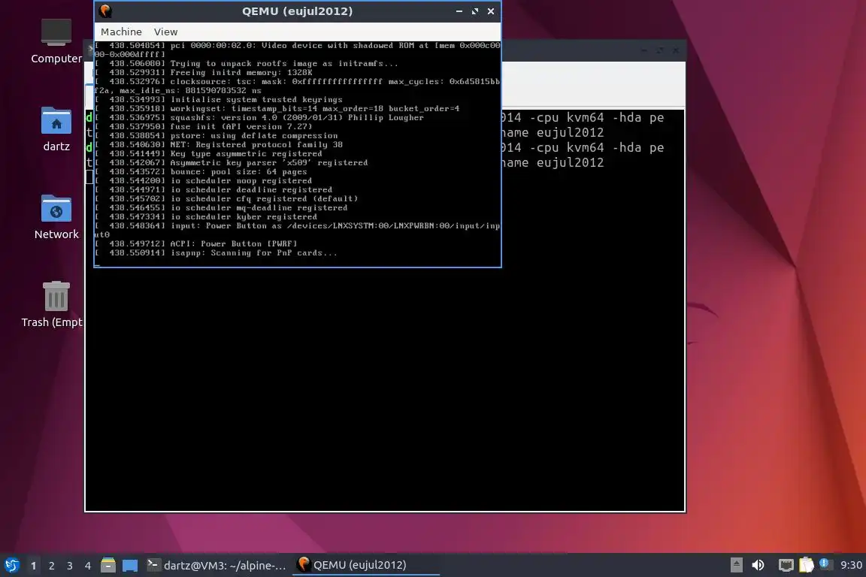Viewport: 866px width, 577px height.
Task: Click the show desktop panel icon
Action: (x=130, y=565)
